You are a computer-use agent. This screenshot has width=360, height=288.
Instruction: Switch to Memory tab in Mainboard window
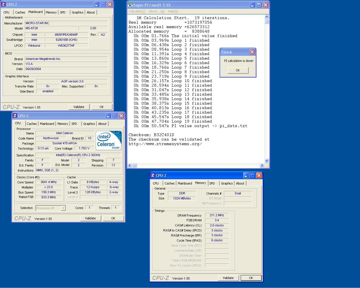click(51, 12)
